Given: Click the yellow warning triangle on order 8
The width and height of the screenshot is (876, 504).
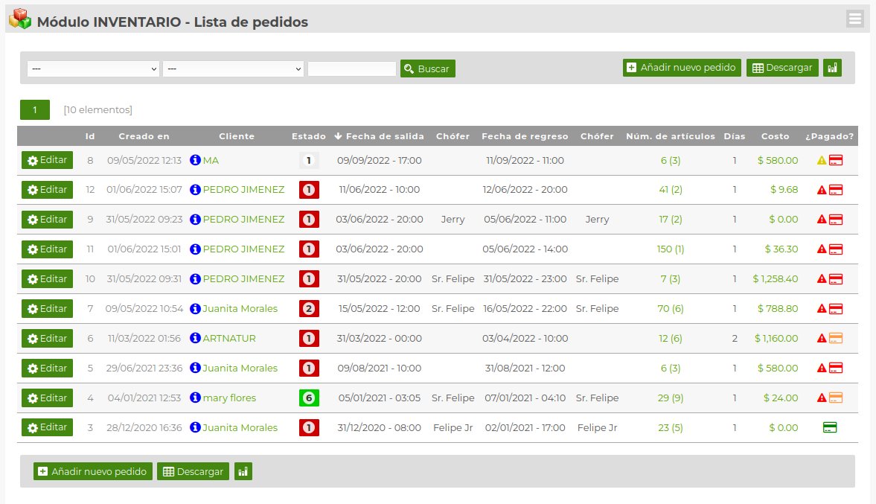Looking at the screenshot, I should pos(823,159).
